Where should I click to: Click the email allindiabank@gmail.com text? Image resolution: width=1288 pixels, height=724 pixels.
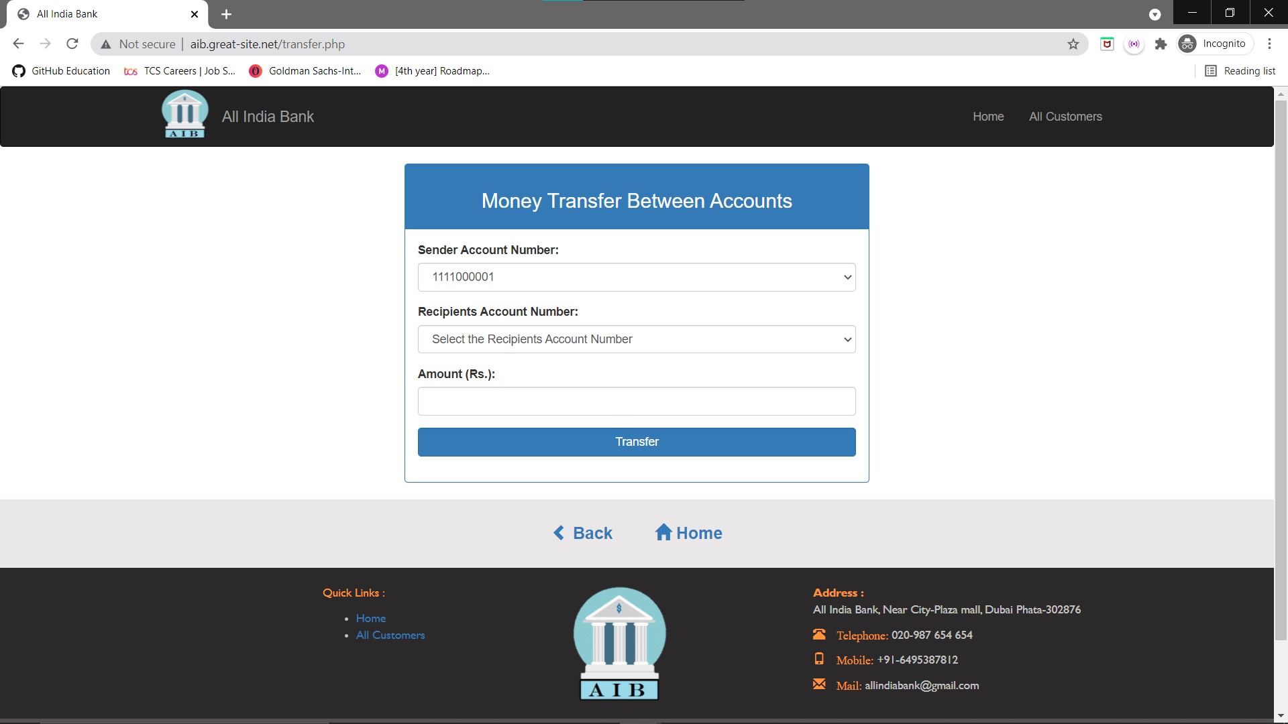click(x=922, y=685)
